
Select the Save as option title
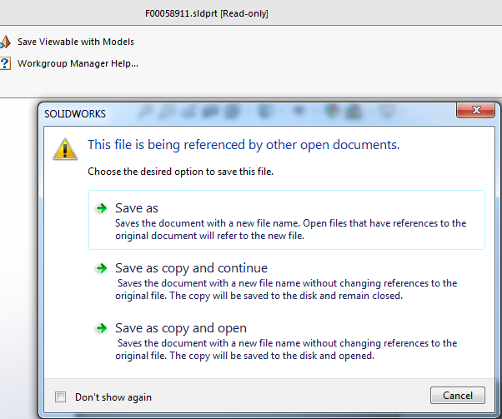point(137,208)
